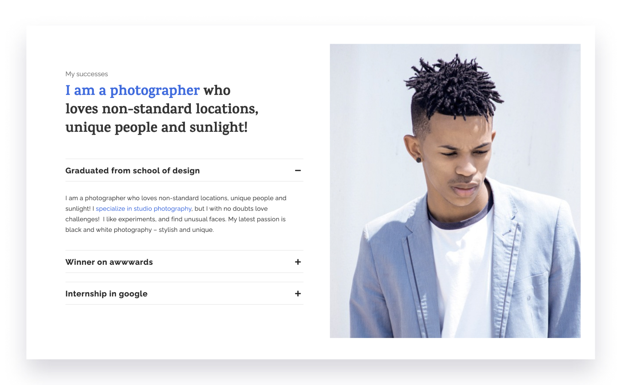The height and width of the screenshot is (385, 621).
Task: Click plus icon beside Internship in google
Action: pos(298,293)
